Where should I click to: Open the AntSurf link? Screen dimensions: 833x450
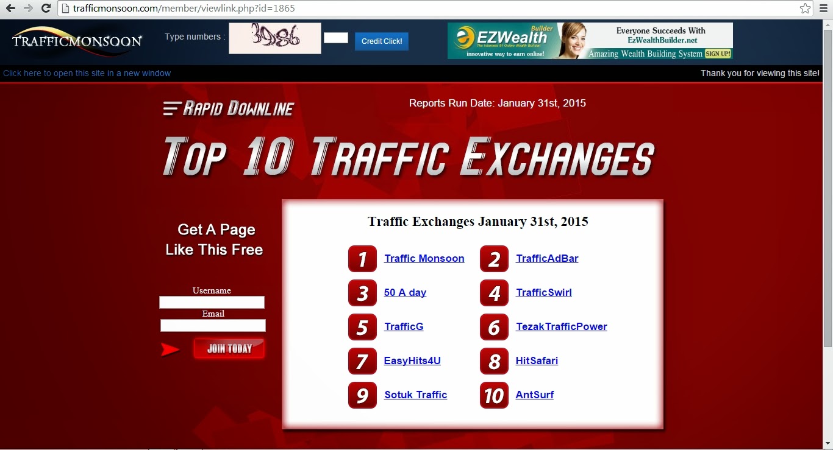535,395
